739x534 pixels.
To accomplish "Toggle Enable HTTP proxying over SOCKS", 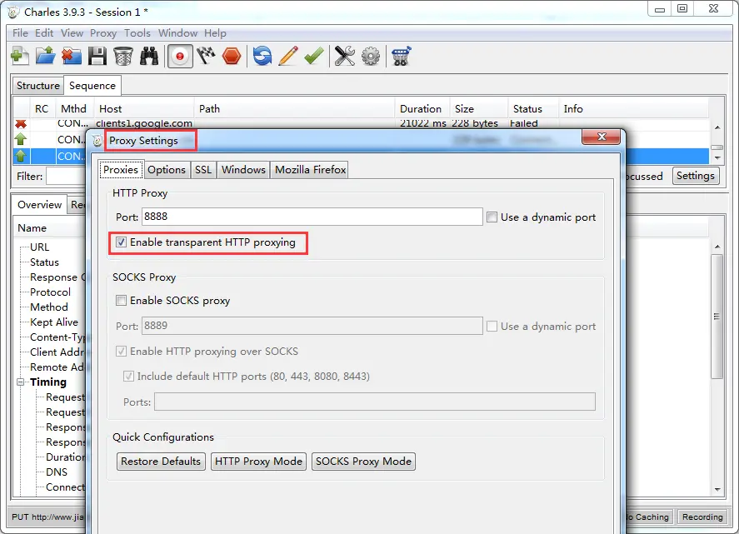I will click(x=121, y=351).
